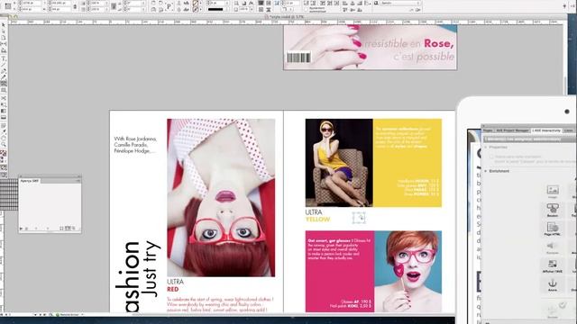Click the fill color swatch in control bar

(x=196, y=3)
